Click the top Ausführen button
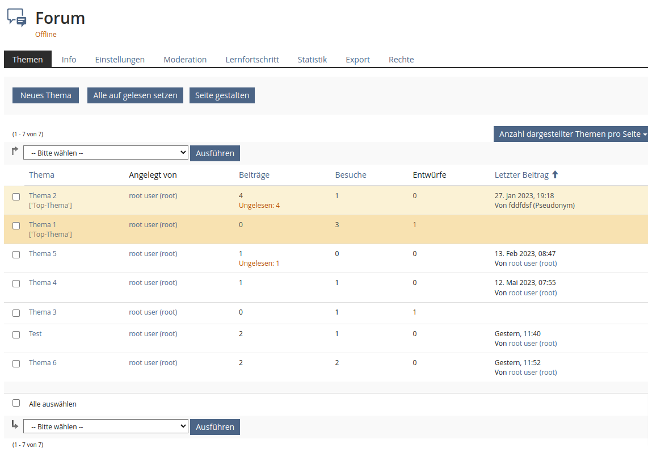Image resolution: width=648 pixels, height=456 pixels. point(215,153)
